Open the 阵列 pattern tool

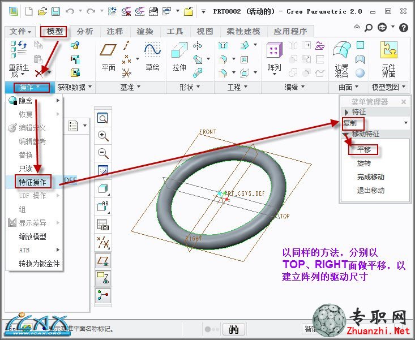pyautogui.click(x=274, y=58)
